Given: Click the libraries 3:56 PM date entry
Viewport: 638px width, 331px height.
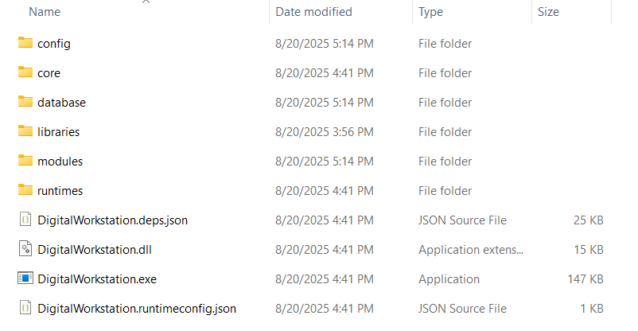Looking at the screenshot, I should click(324, 132).
